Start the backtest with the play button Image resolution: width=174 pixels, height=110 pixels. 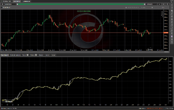159,4
